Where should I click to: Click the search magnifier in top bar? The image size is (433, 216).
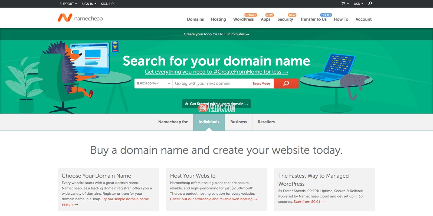pyautogui.click(x=370, y=4)
